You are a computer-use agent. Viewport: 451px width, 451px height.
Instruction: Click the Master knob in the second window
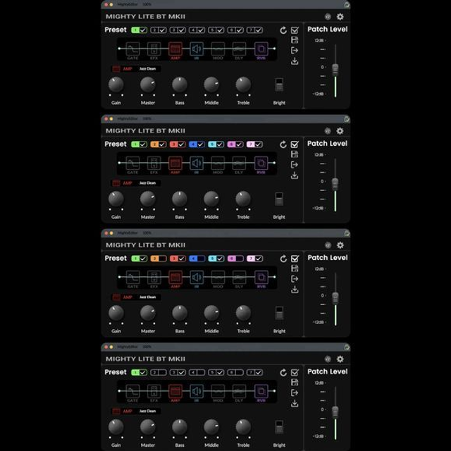tap(148, 199)
